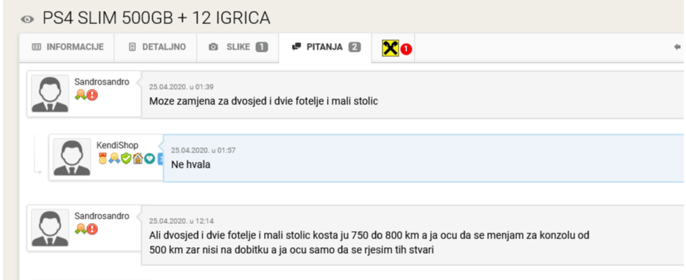Click KendiShop's house badge
The width and height of the screenshot is (686, 280).
[137, 159]
